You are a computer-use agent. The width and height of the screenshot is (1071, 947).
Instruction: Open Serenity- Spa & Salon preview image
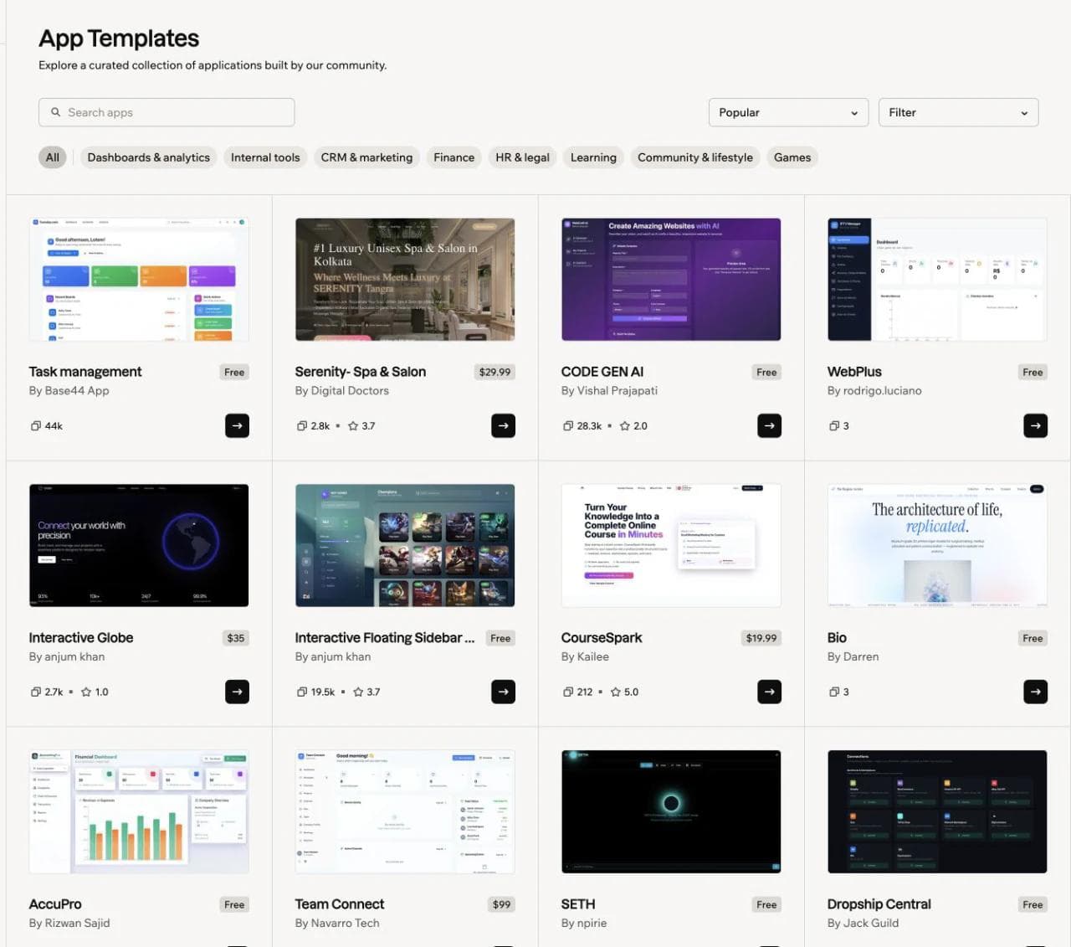pos(405,280)
